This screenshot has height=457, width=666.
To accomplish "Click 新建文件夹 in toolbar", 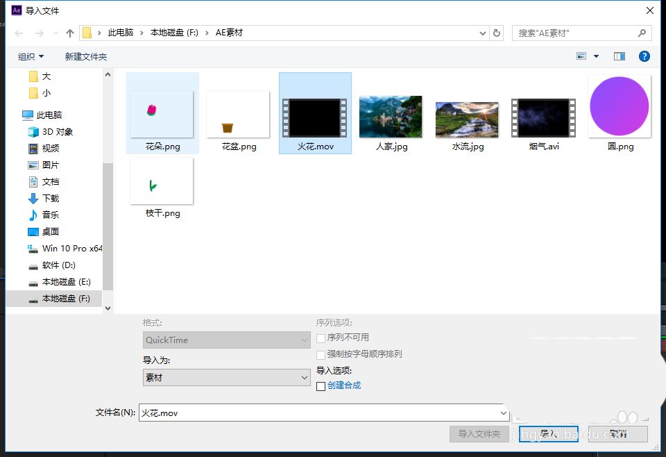I will (86, 56).
